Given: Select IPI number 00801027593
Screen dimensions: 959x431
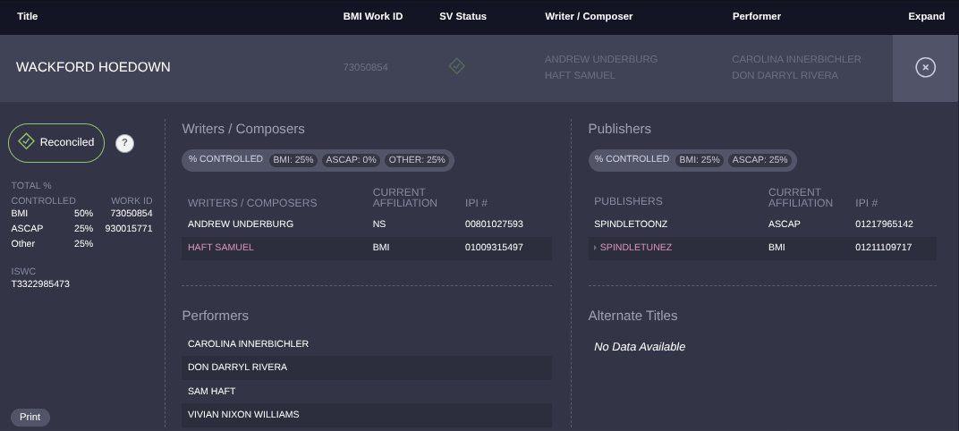Looking at the screenshot, I should [x=494, y=224].
